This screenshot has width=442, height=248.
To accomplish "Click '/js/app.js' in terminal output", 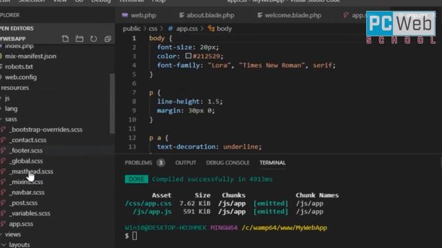I will click(152, 211).
